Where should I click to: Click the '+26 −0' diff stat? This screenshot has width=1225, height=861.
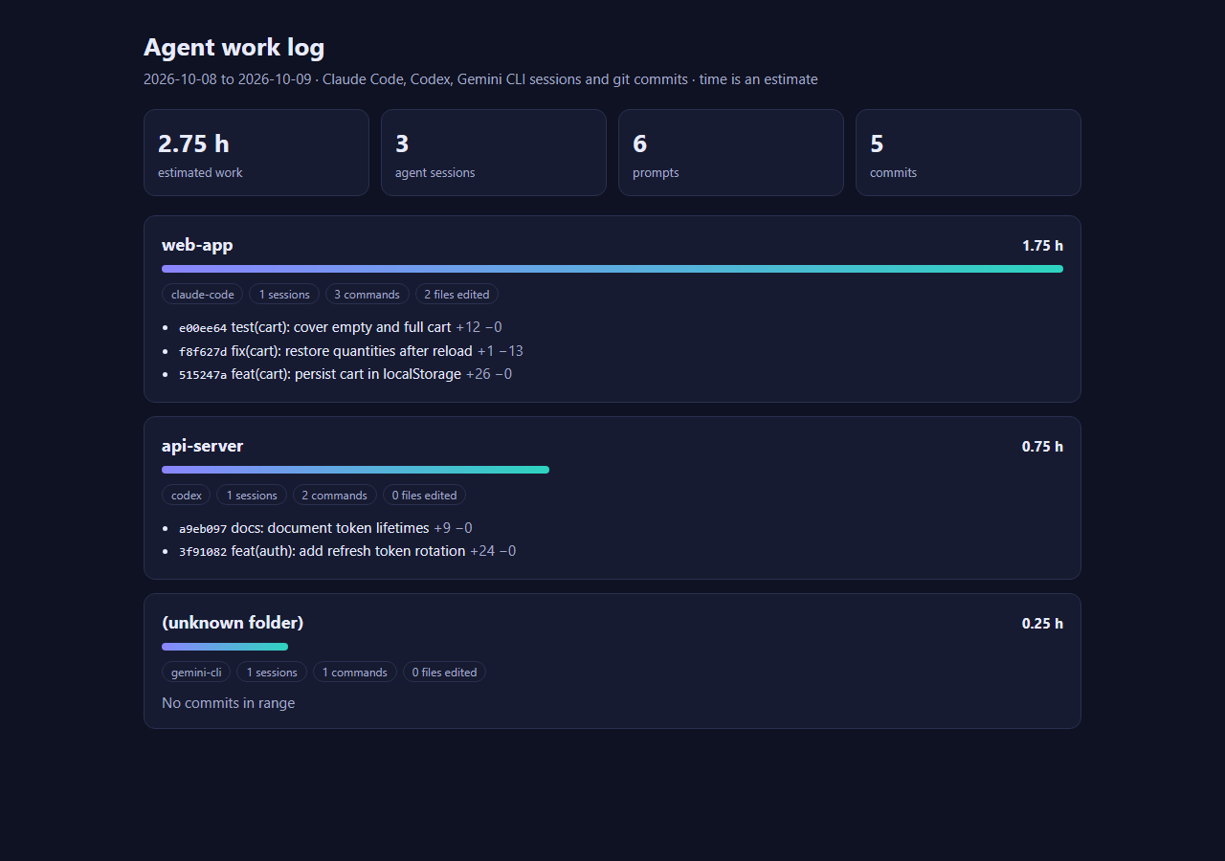489,374
